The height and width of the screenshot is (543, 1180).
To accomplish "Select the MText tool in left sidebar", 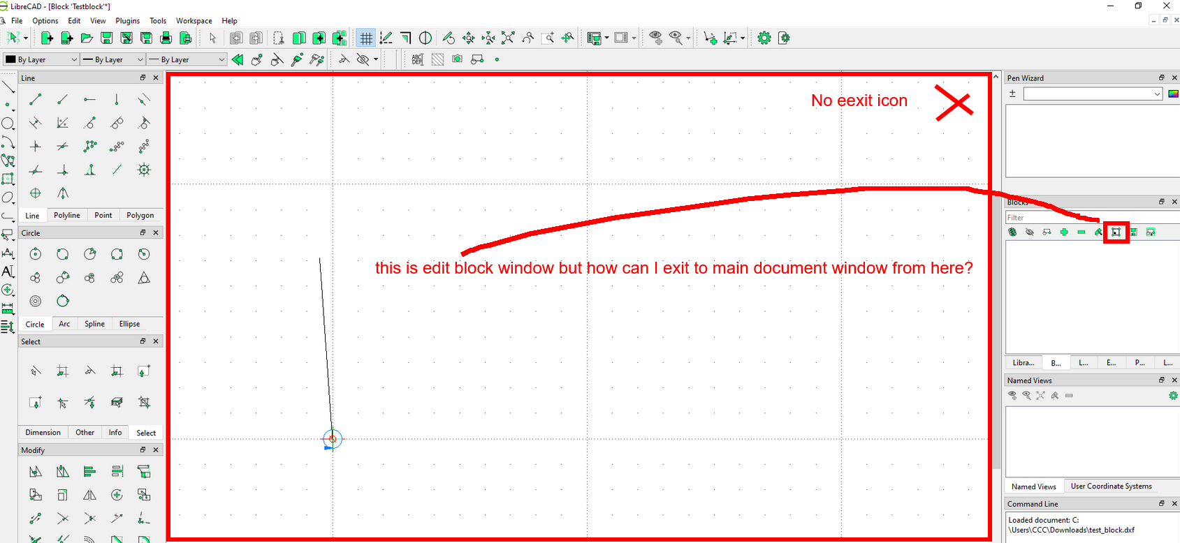I will click(8, 271).
